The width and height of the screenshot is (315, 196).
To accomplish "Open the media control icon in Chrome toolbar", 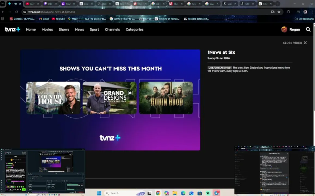I will tap(298, 12).
